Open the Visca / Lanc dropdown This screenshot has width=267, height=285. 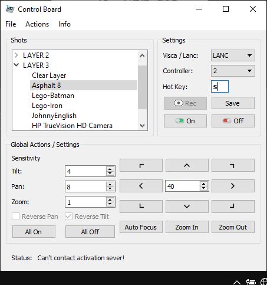233,55
